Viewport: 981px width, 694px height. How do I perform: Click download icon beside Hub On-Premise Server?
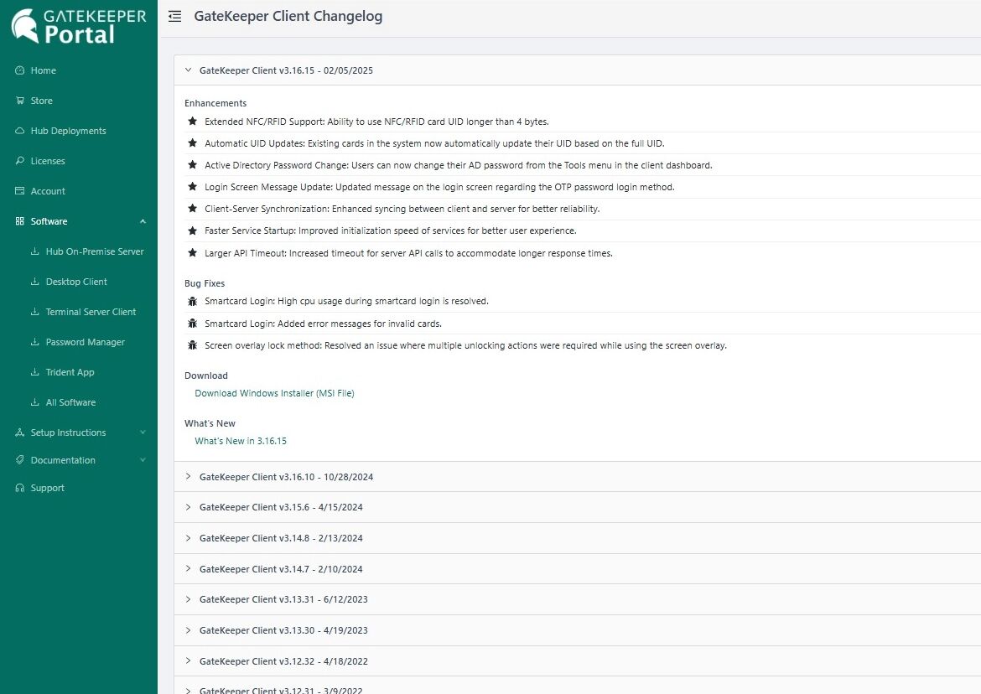[35, 251]
